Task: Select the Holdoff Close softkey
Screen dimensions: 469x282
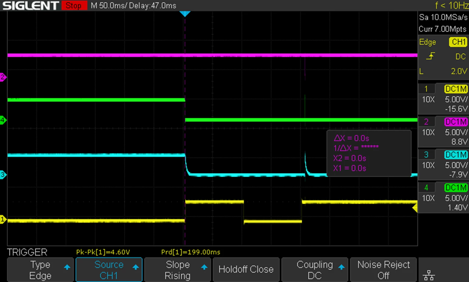Action: click(246, 270)
